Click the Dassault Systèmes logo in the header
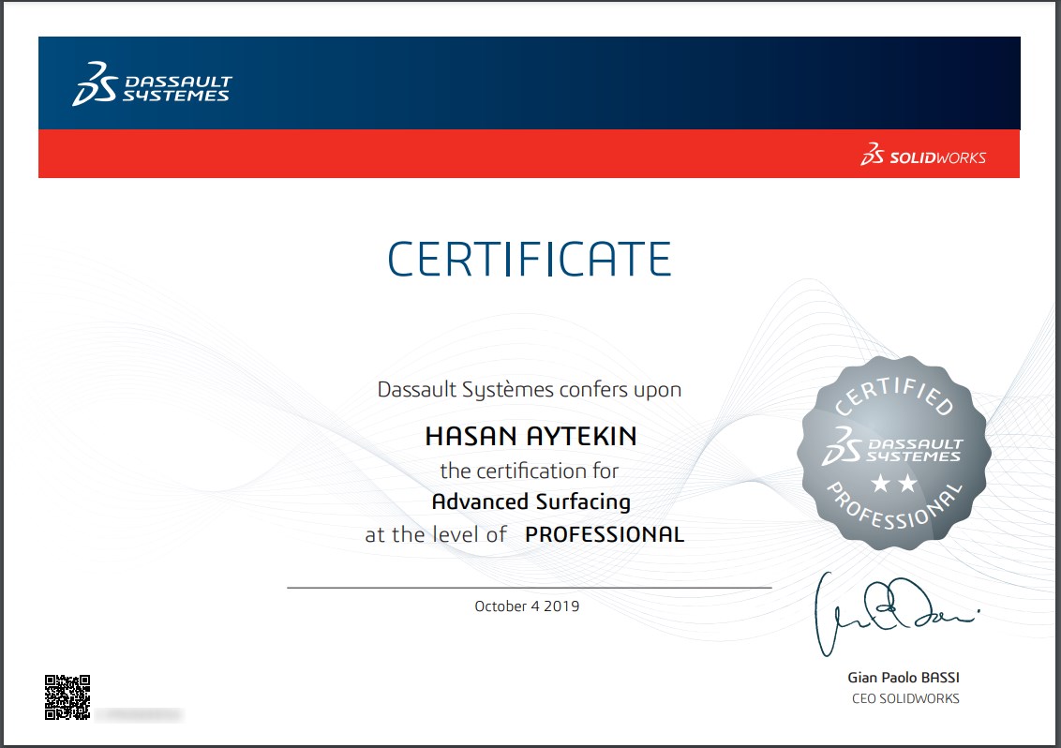1061x748 pixels. [152, 84]
